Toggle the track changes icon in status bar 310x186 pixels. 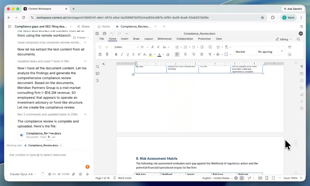pos(250,178)
